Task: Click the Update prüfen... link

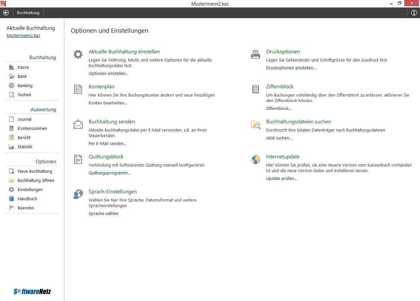Action: tap(282, 178)
